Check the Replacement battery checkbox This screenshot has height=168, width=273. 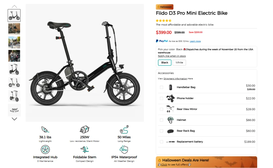coord(161,142)
